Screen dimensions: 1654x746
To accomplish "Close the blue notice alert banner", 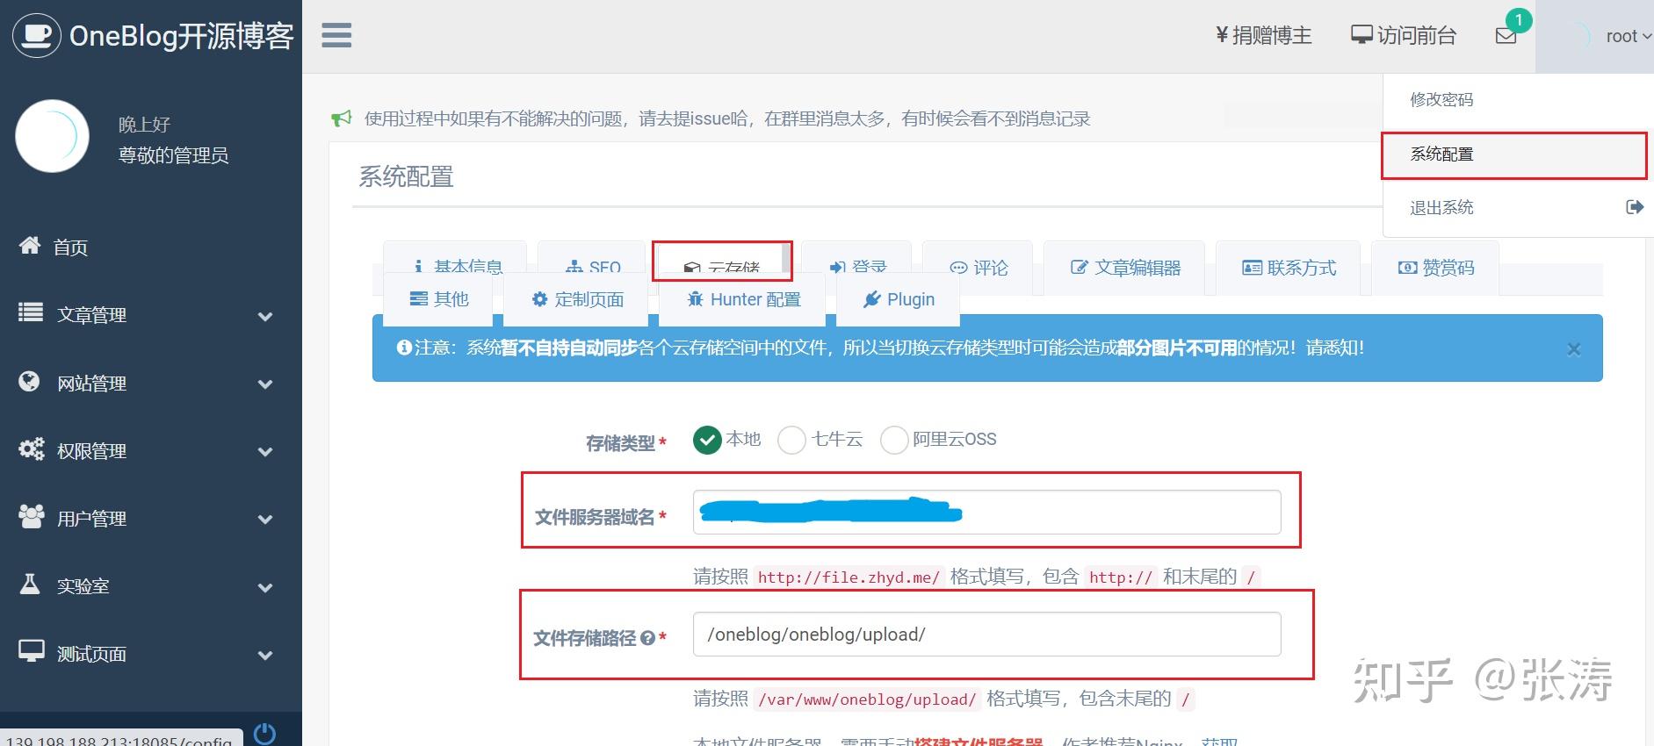I will click(1573, 349).
